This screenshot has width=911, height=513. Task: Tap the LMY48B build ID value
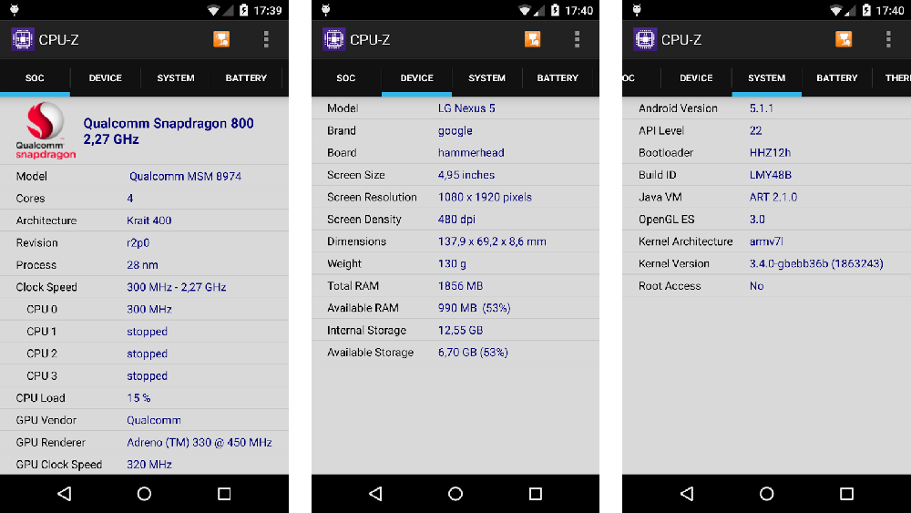click(x=771, y=175)
